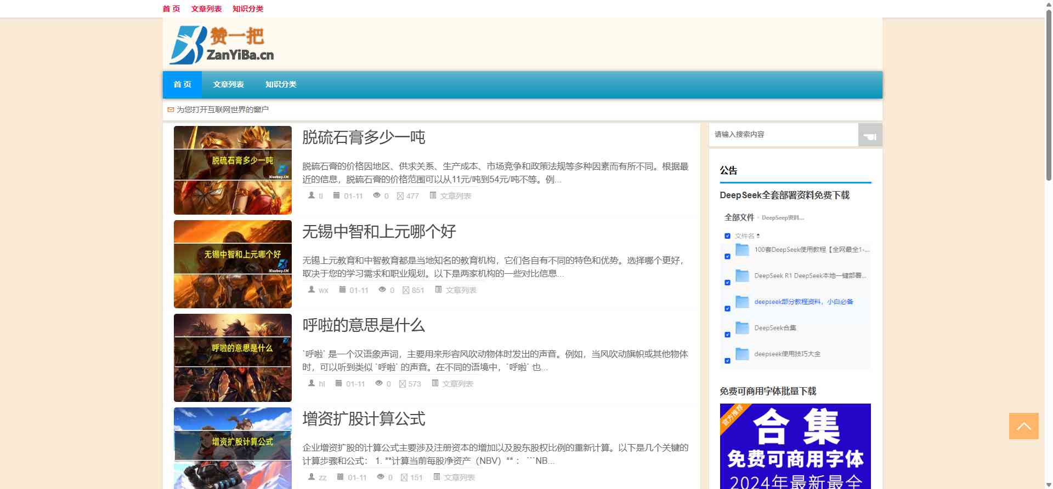Click the category icon under 增资扩股计算公式
1053x489 pixels.
(x=437, y=477)
